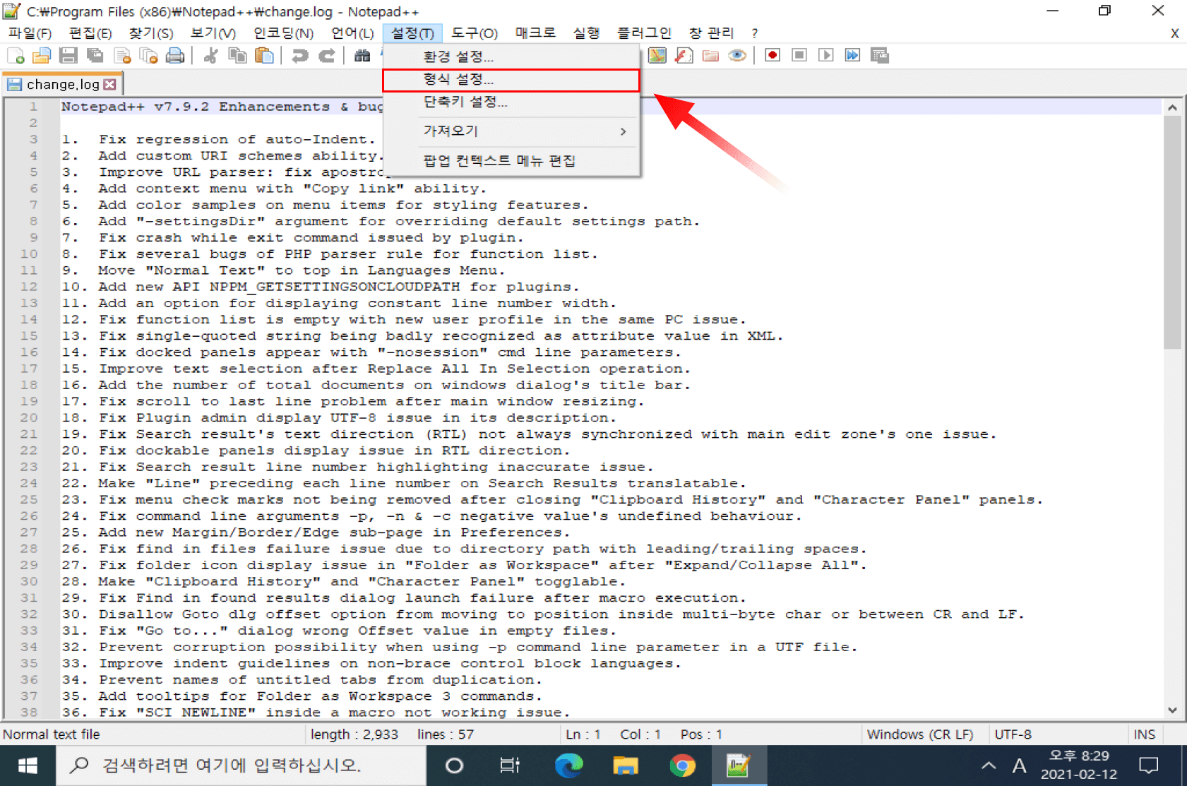Open the 도구(O) menu
This screenshot has height=786, width=1187.
click(475, 33)
